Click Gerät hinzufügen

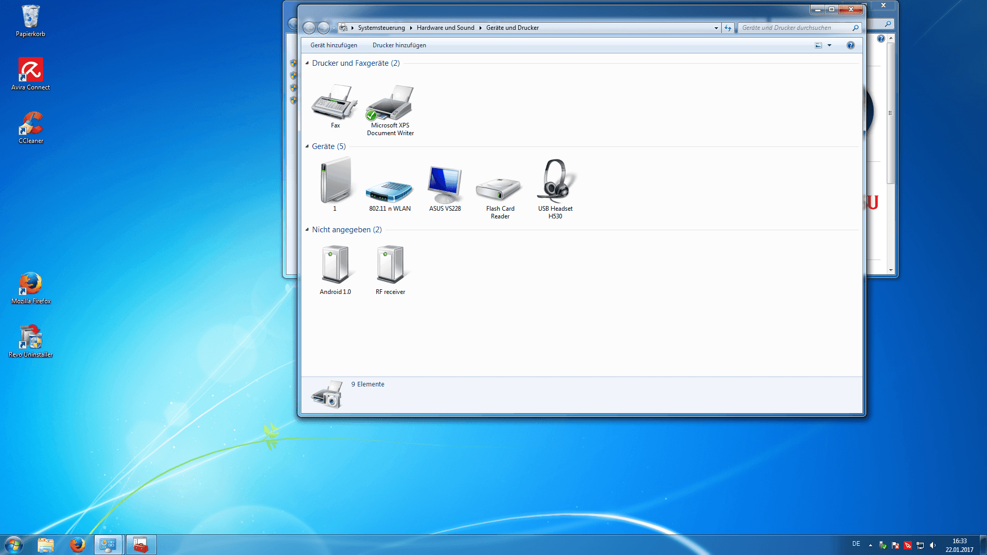[334, 45]
